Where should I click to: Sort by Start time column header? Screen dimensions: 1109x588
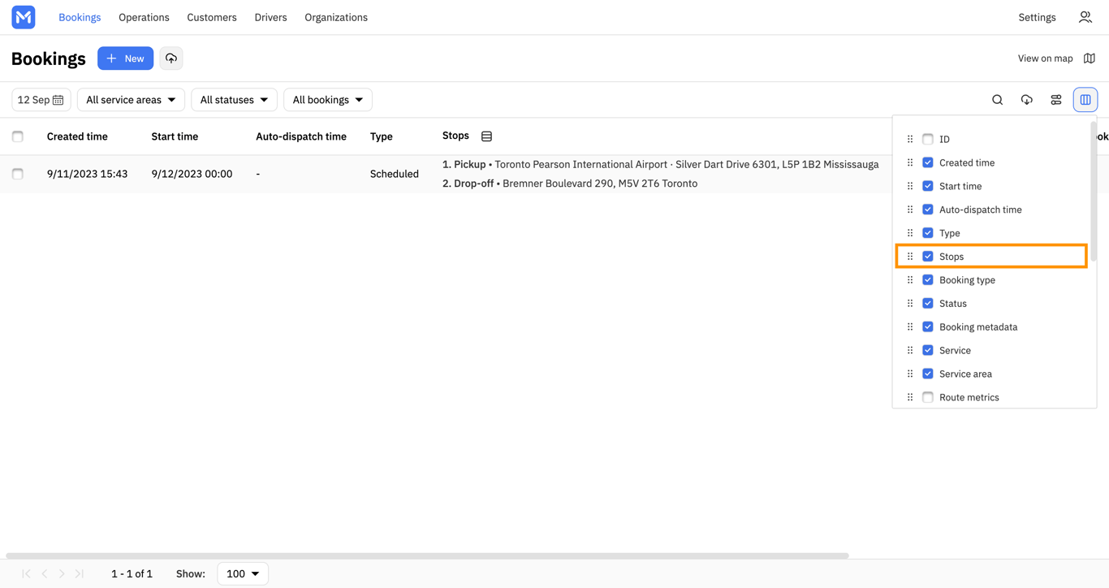point(175,136)
